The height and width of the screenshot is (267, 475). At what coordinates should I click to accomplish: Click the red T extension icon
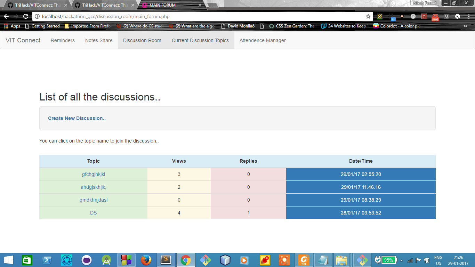[x=424, y=16]
